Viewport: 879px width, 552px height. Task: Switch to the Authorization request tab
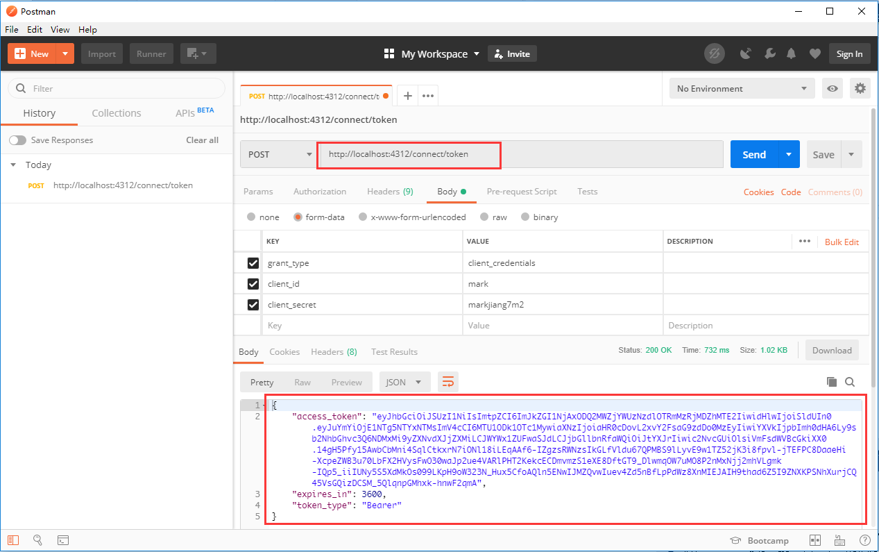(320, 192)
